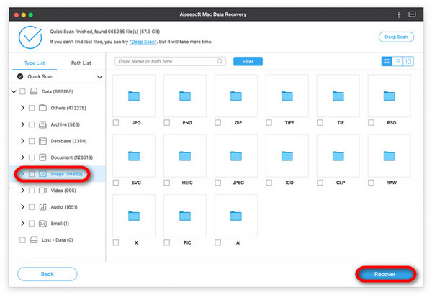
Task: Open the PSD folder thumbnail
Action: pos(390,96)
